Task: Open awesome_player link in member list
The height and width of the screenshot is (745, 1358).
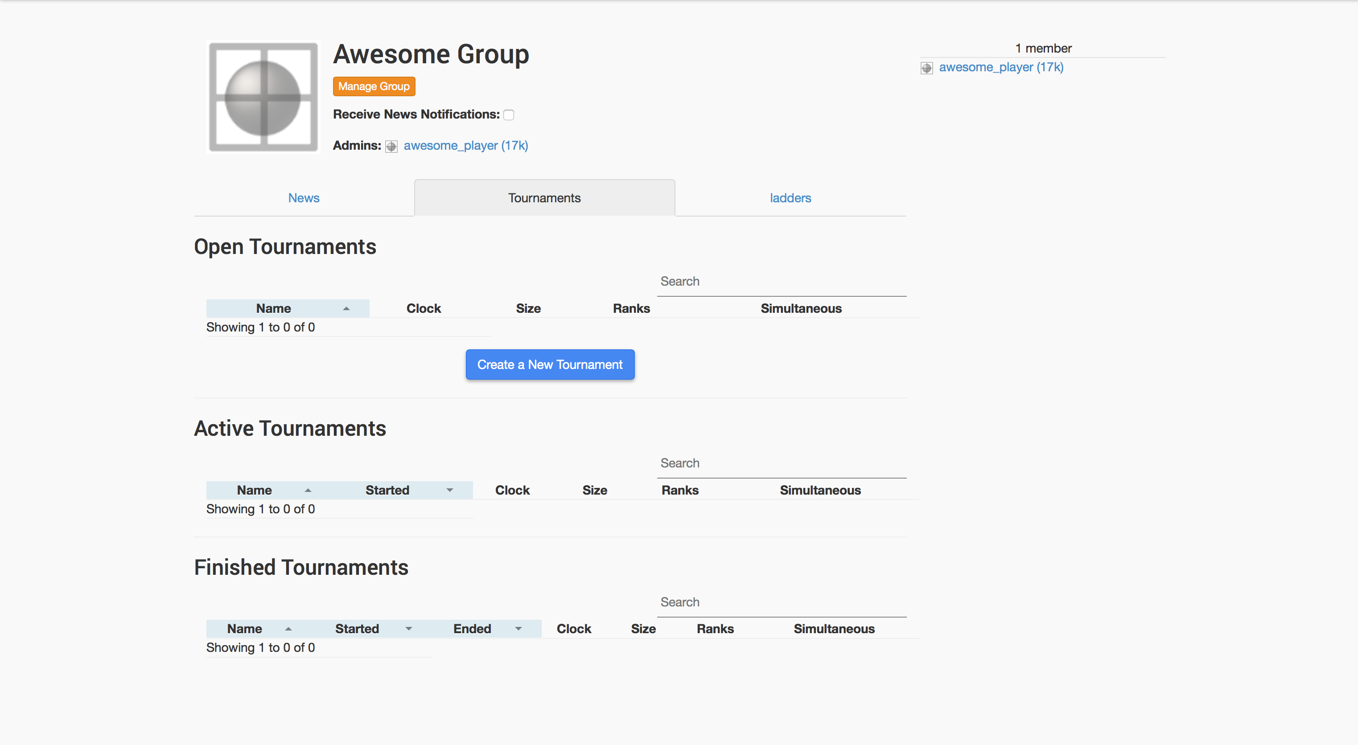Action: tap(1001, 67)
